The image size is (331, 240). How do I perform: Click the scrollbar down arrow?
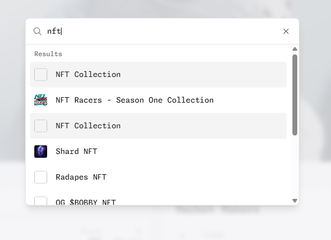point(295,200)
